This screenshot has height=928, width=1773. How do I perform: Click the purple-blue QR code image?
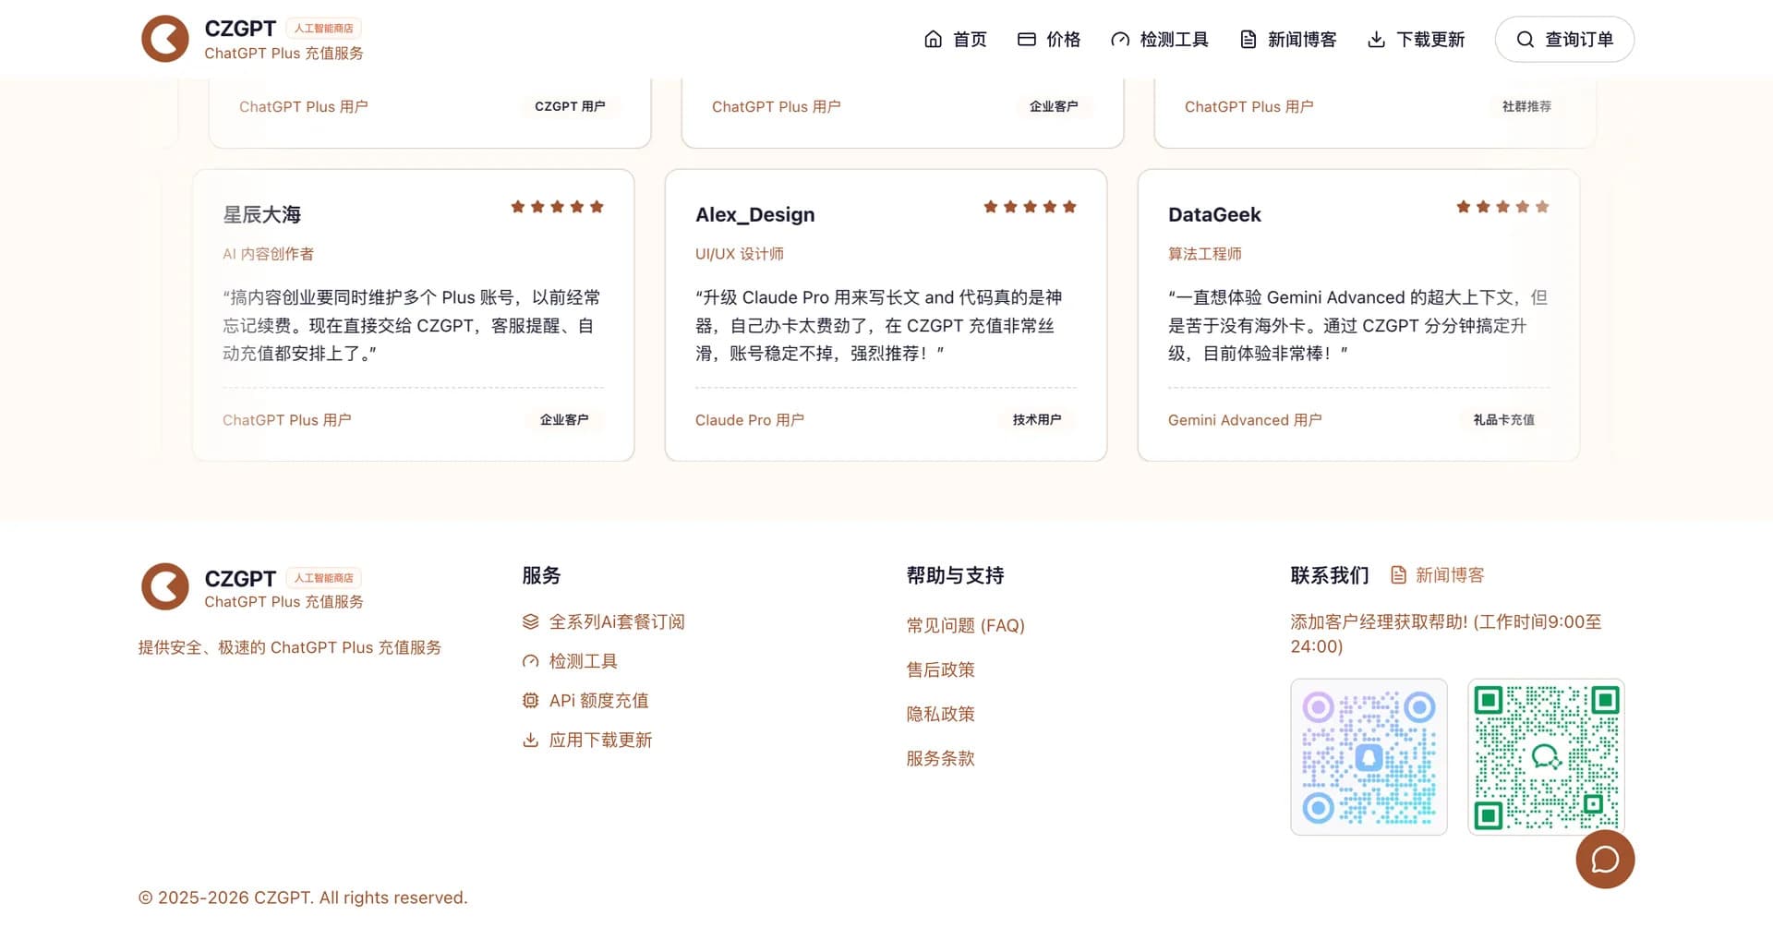(x=1369, y=757)
